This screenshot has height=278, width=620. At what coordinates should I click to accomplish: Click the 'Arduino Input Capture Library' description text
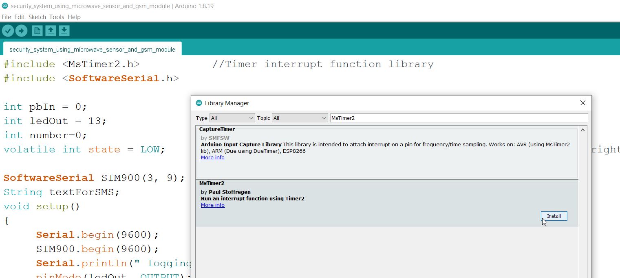click(x=241, y=144)
